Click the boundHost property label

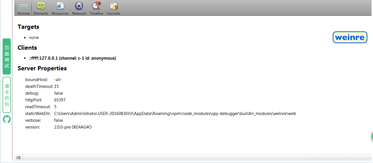[37, 80]
